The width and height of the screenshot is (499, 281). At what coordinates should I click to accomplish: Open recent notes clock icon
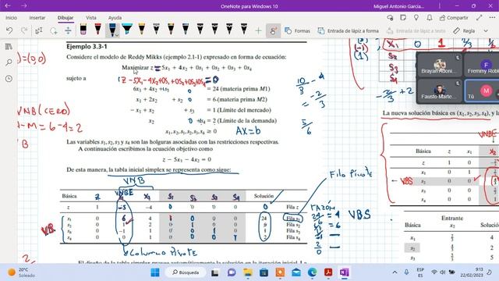coord(9,78)
